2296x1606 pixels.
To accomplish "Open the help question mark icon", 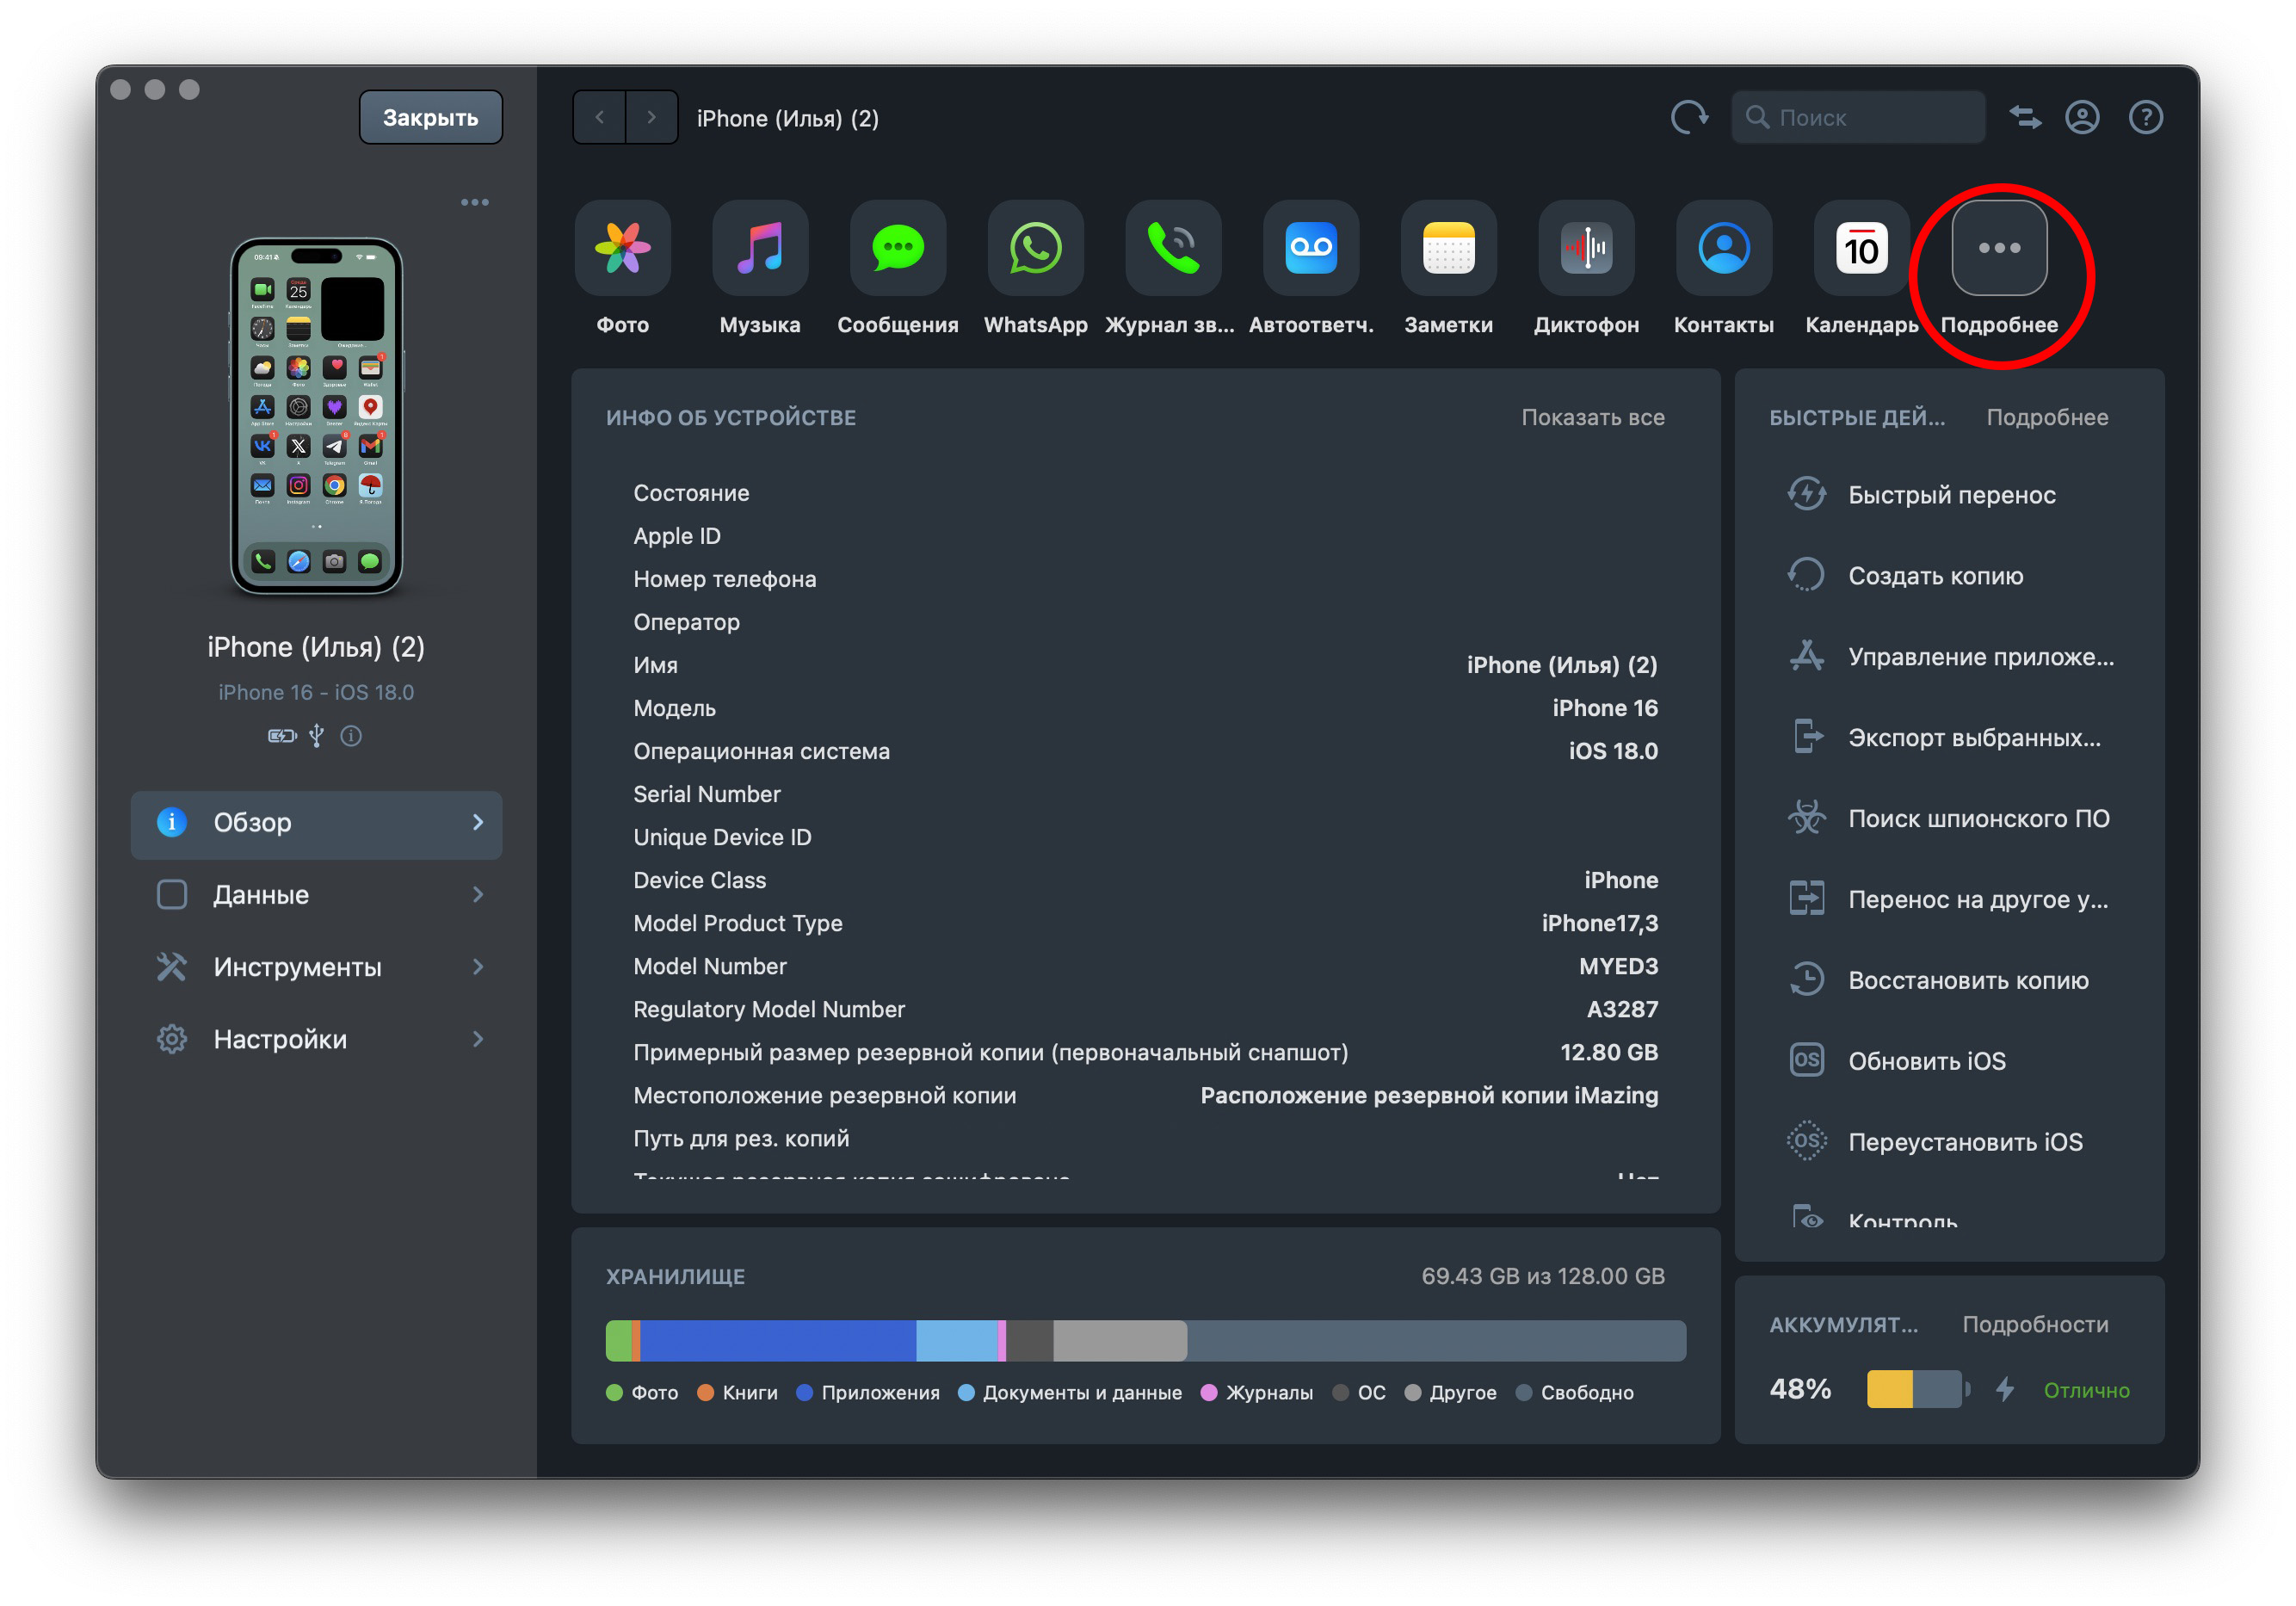I will click(2145, 117).
